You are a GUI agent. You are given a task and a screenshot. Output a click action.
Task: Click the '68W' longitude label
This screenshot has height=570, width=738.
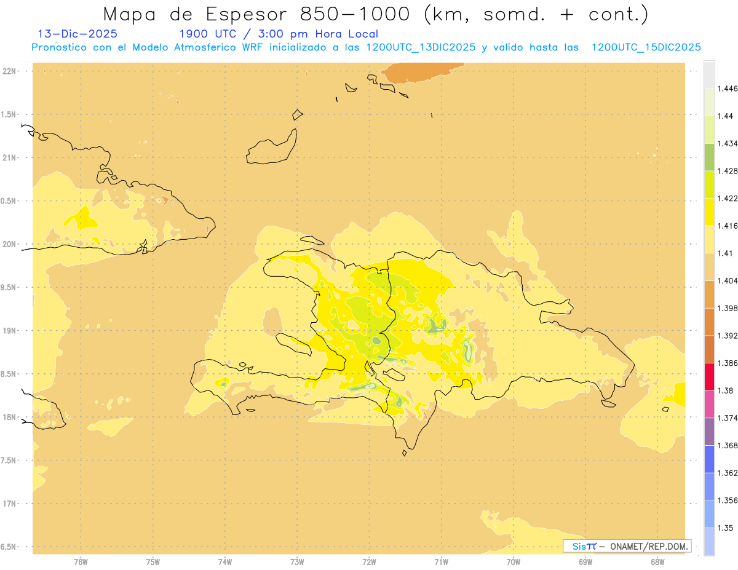tap(657, 562)
